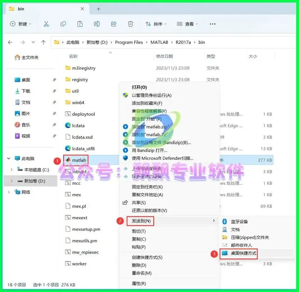Sort by the 大小 column header

253,56
